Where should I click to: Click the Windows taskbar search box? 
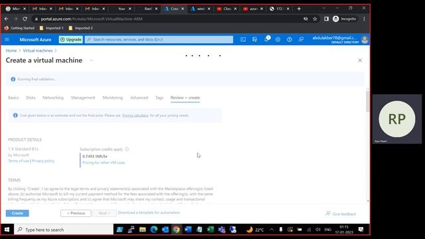[x=64, y=230]
